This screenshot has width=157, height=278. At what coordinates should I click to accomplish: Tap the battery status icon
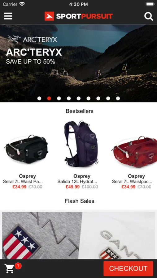point(150,4)
